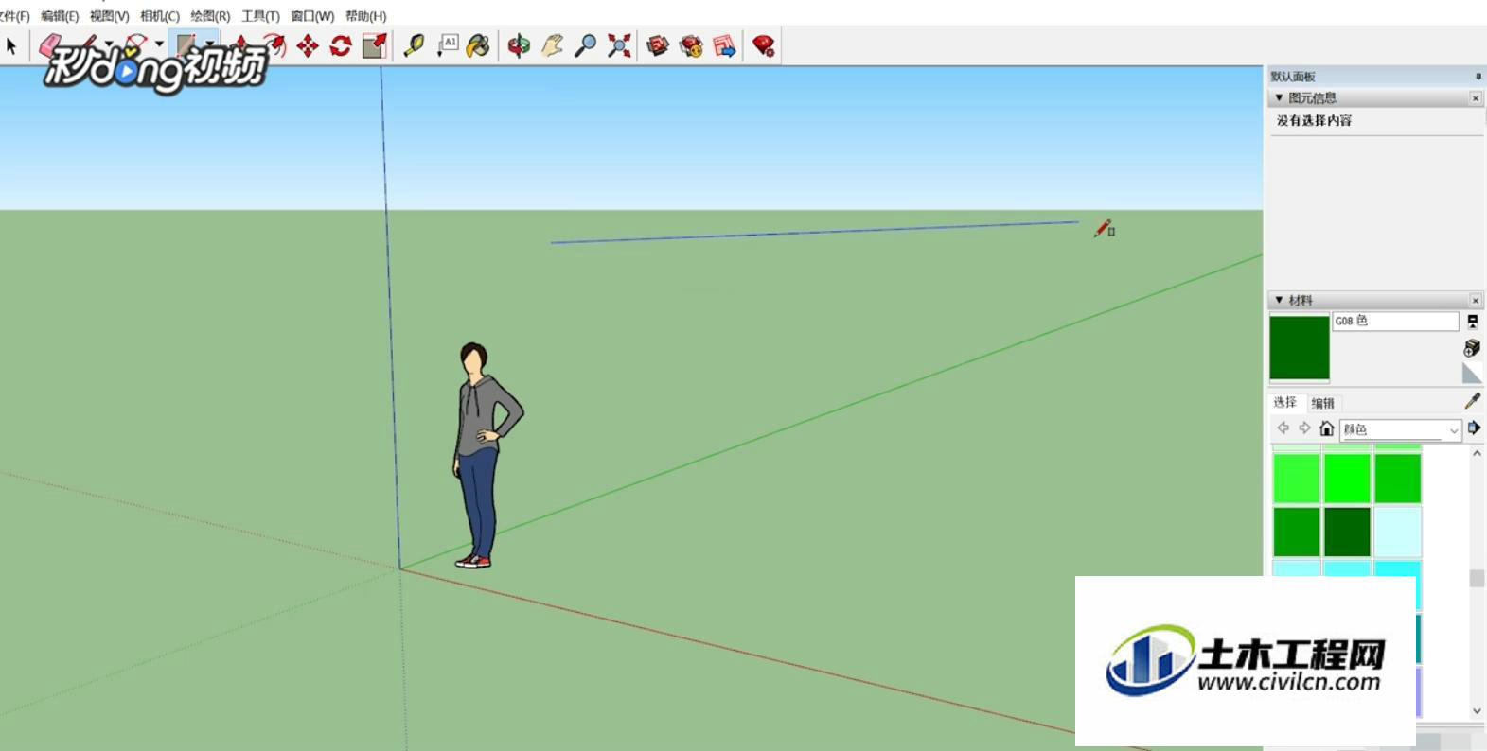Image resolution: width=1487 pixels, height=751 pixels.
Task: Select the Orbit tool
Action: click(519, 45)
